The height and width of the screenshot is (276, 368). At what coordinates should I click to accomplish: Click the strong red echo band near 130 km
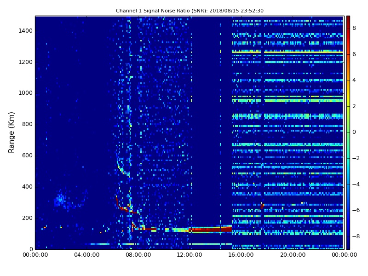210,229
